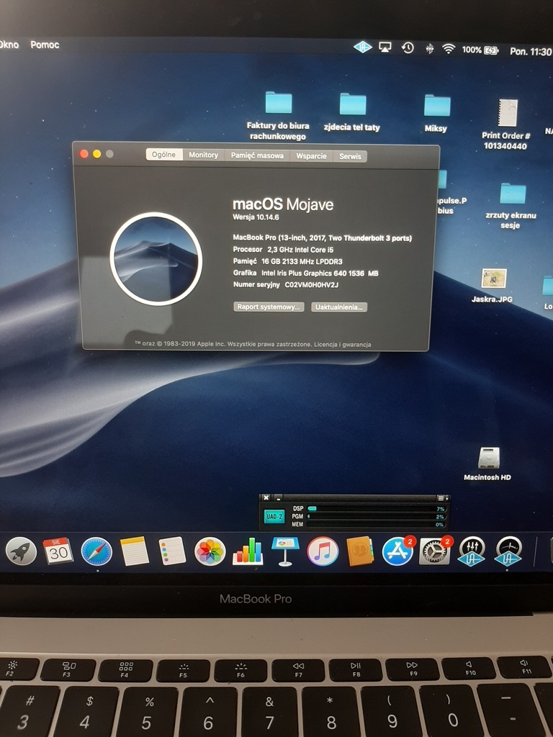The height and width of the screenshot is (737, 553).
Task: Click the macOS Mojave dune artwork
Action: 156,259
